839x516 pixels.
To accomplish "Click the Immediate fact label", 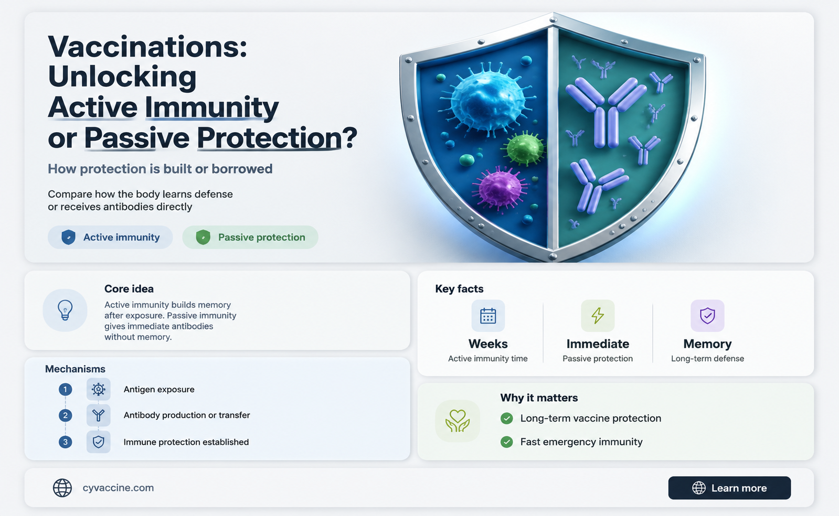I will tap(598, 344).
